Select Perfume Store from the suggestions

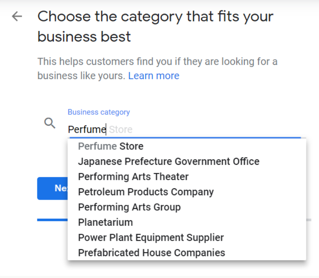pos(110,146)
